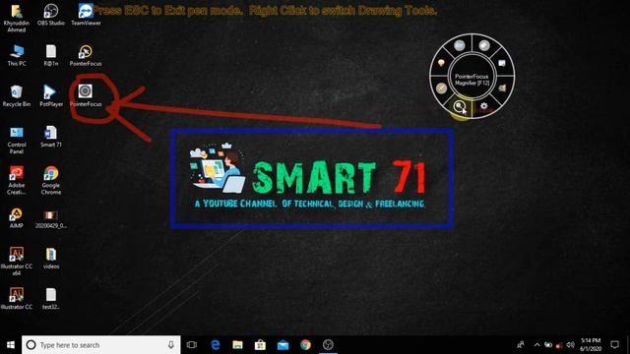630x354 pixels.
Task: Open the clock and date flyout
Action: 591,345
